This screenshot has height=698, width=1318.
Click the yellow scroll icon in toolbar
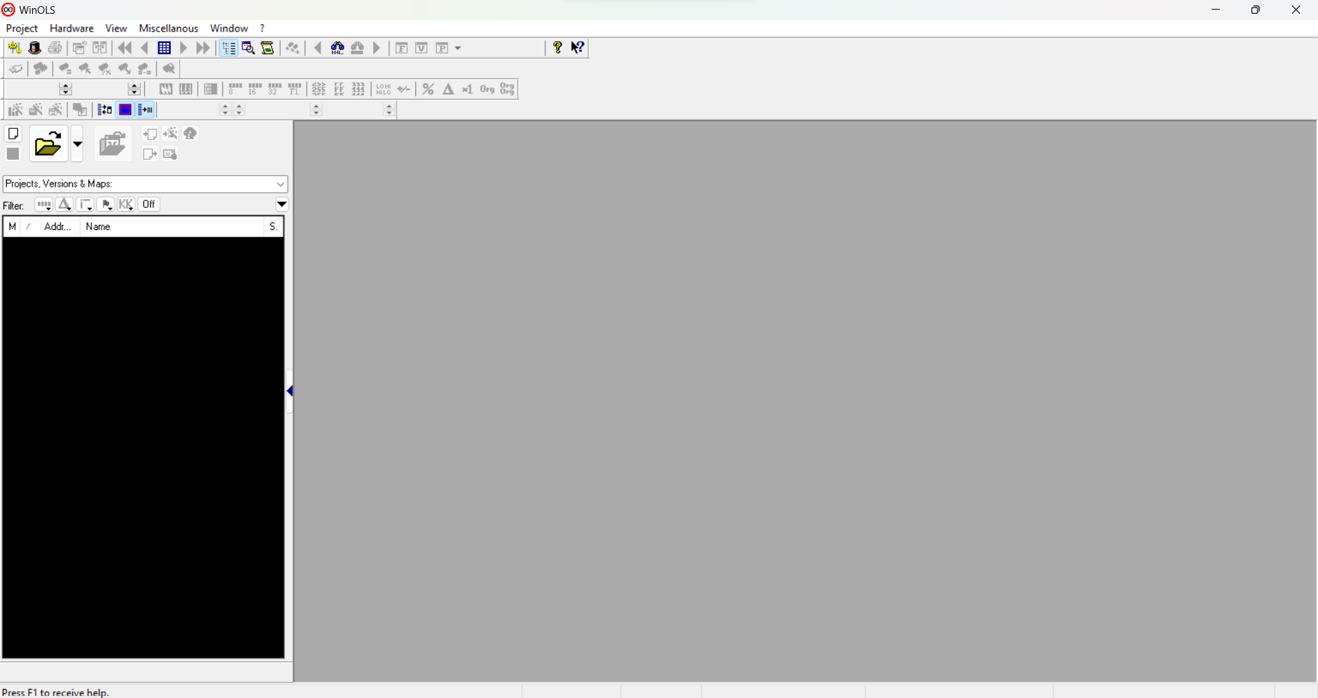pyautogui.click(x=268, y=48)
